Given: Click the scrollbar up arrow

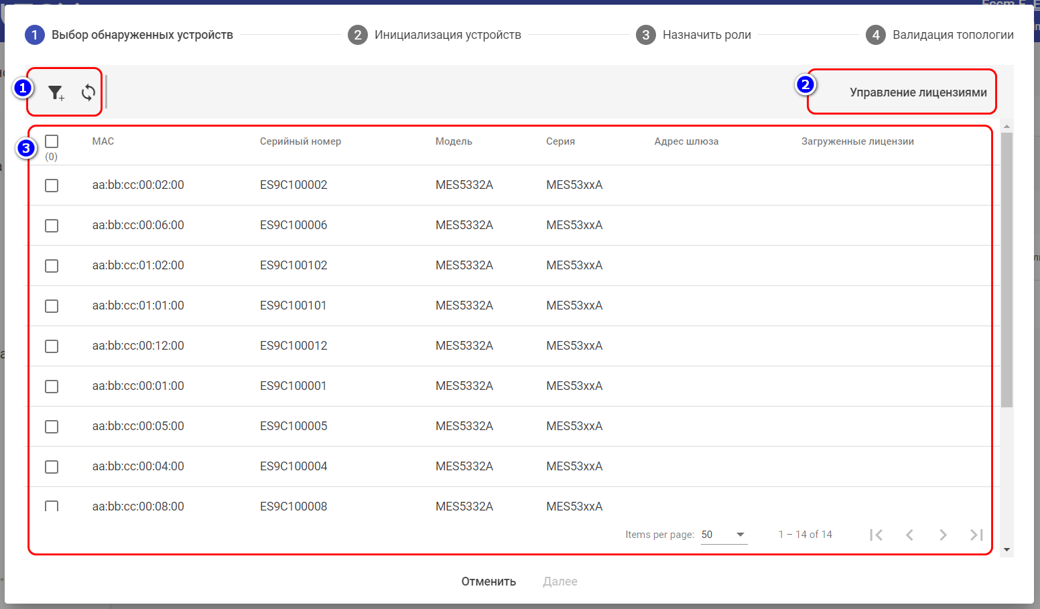Looking at the screenshot, I should coord(1006,126).
